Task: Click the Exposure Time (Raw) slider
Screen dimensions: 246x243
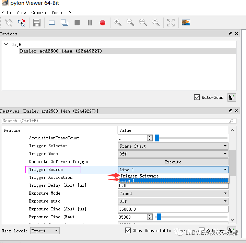Action: coord(191,217)
